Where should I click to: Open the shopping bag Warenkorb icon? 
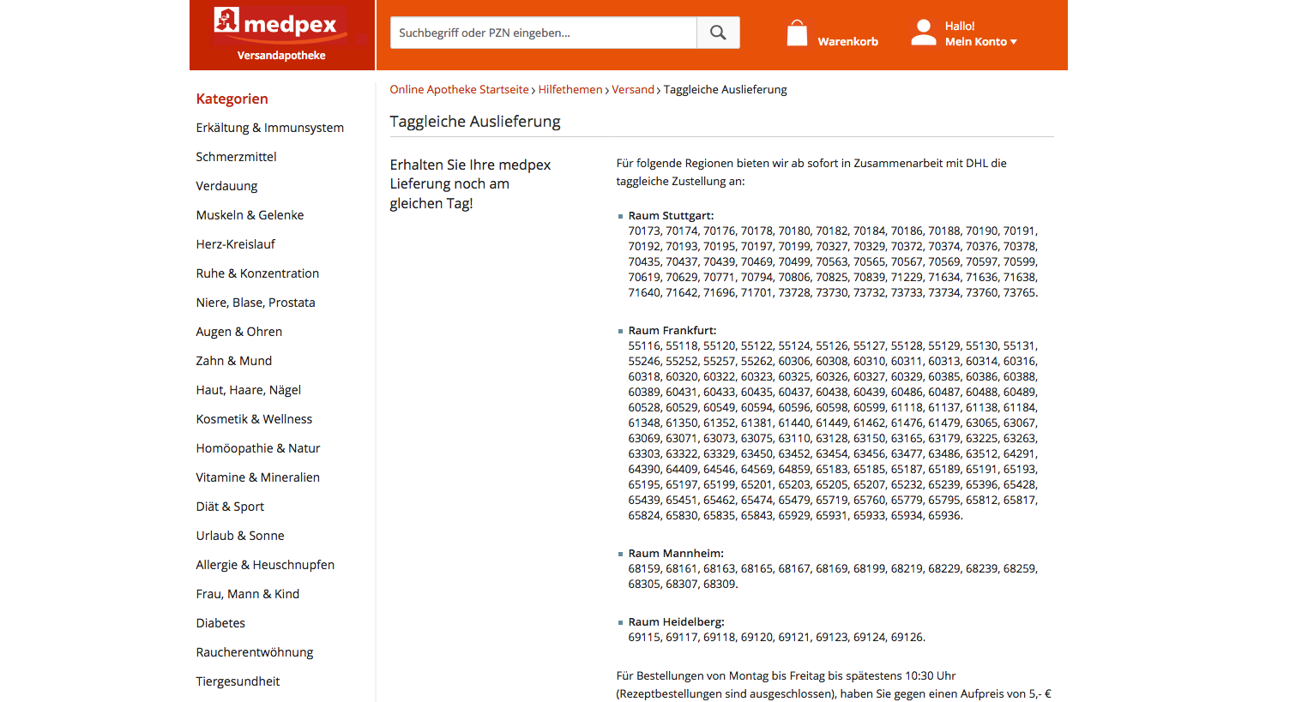797,33
